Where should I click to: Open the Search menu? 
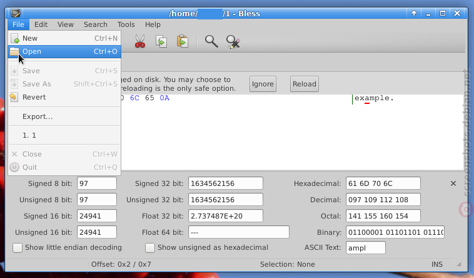[x=96, y=24]
